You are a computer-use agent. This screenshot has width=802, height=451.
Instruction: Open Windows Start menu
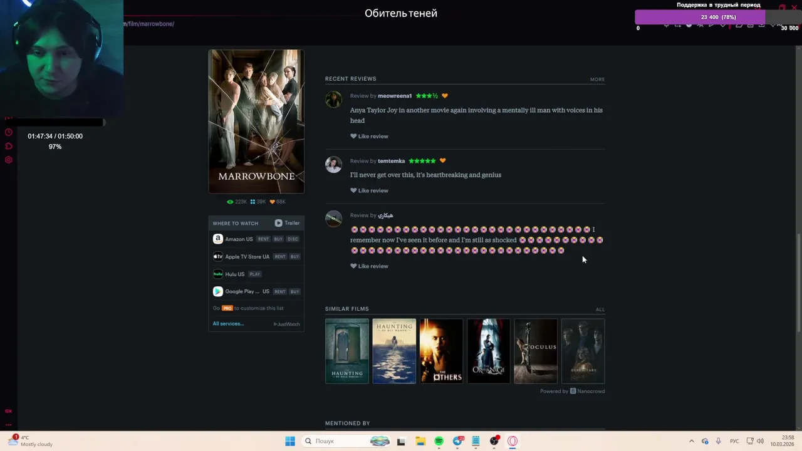point(290,441)
